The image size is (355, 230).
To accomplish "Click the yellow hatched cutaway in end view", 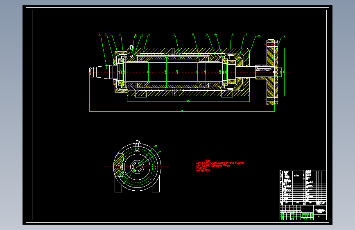I will tap(119, 165).
